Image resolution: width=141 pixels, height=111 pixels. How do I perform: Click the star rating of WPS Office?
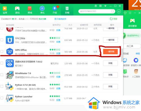pyautogui.click(x=55, y=49)
